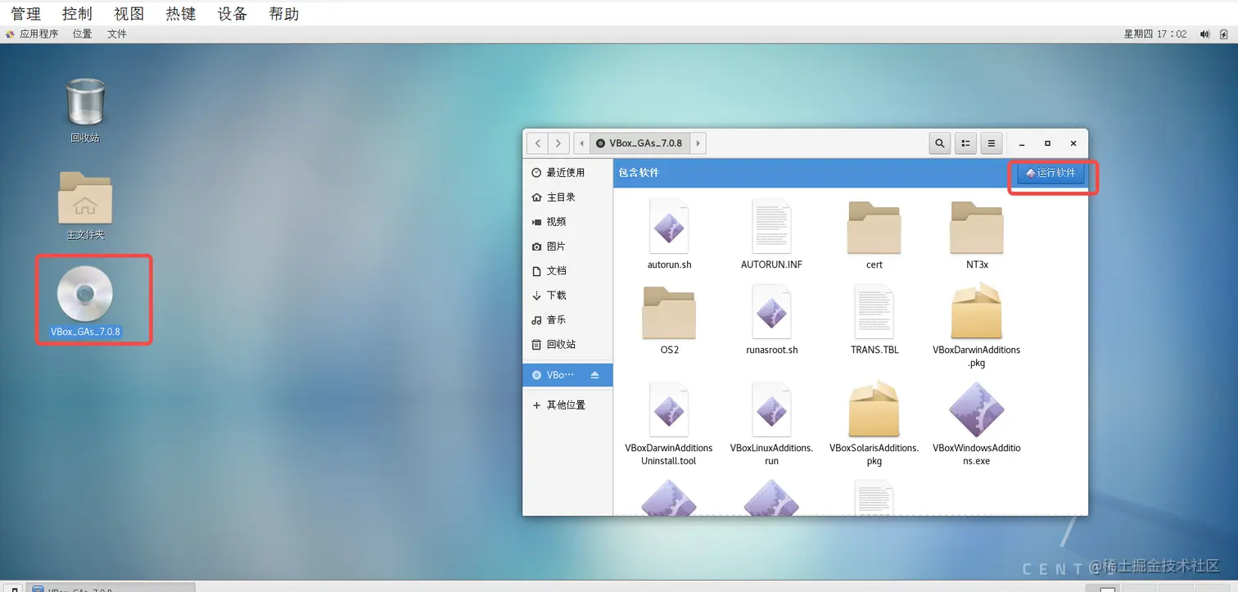
Task: Open Videos (视频) in sidebar
Action: pyautogui.click(x=568, y=222)
